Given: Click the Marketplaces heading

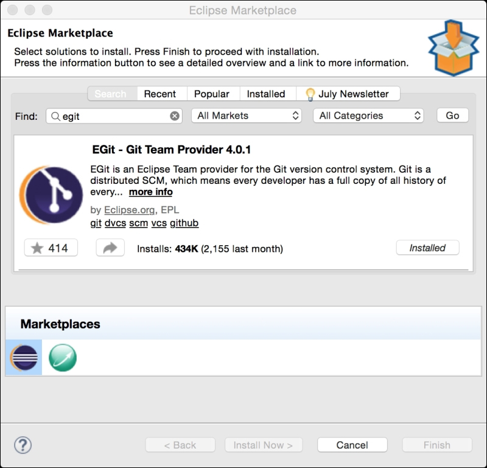Looking at the screenshot, I should point(60,324).
